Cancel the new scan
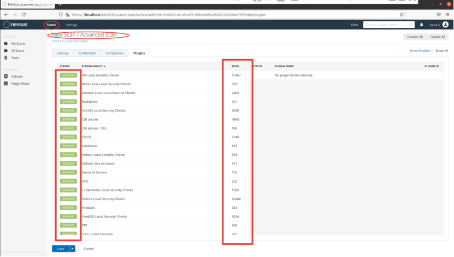The image size is (454, 257). coord(89,249)
